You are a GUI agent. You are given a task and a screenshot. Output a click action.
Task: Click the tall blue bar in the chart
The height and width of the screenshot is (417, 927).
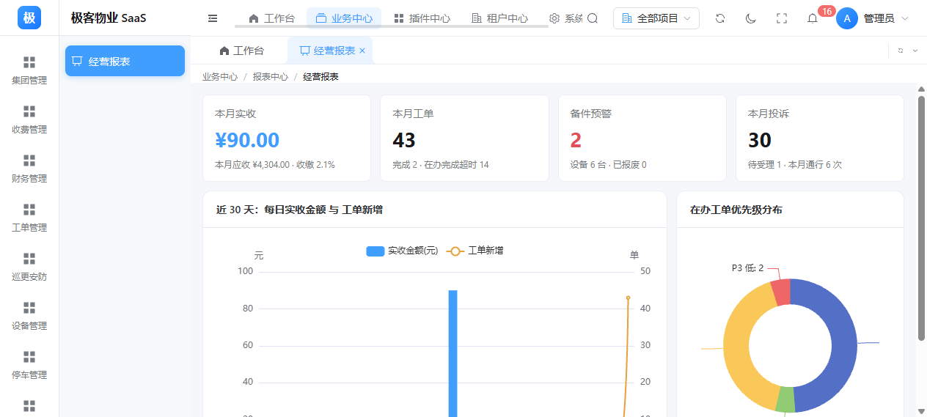point(453,353)
